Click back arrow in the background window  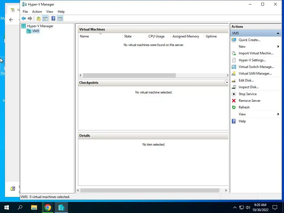[11, 20]
